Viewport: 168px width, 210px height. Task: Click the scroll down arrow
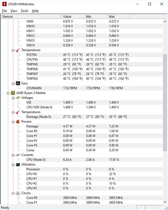tap(165, 202)
